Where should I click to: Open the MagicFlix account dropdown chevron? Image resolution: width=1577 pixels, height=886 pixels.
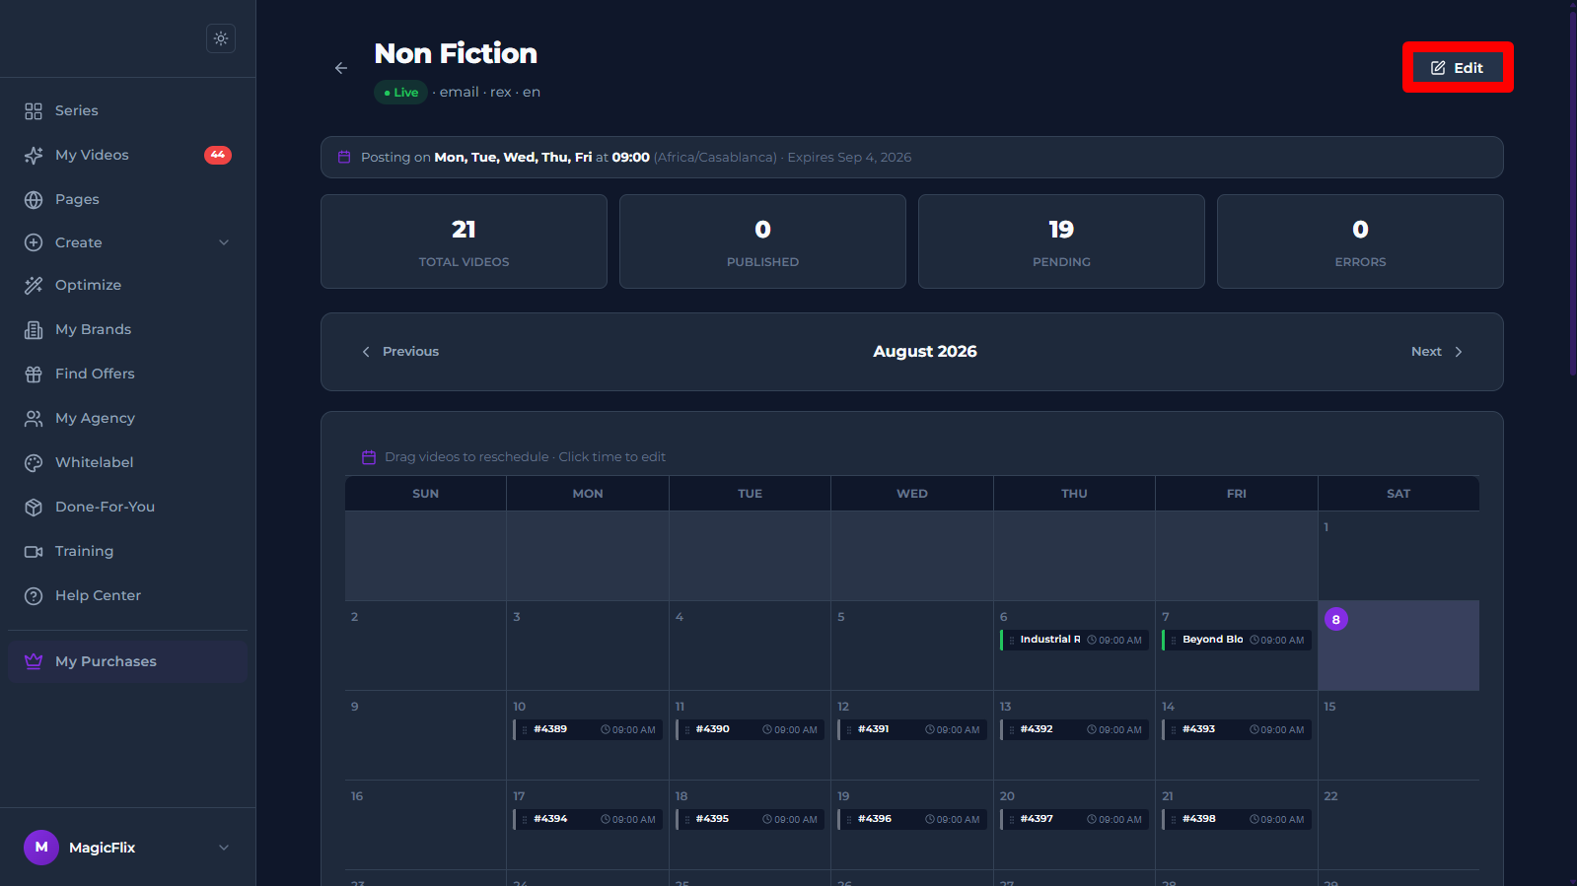pos(224,848)
